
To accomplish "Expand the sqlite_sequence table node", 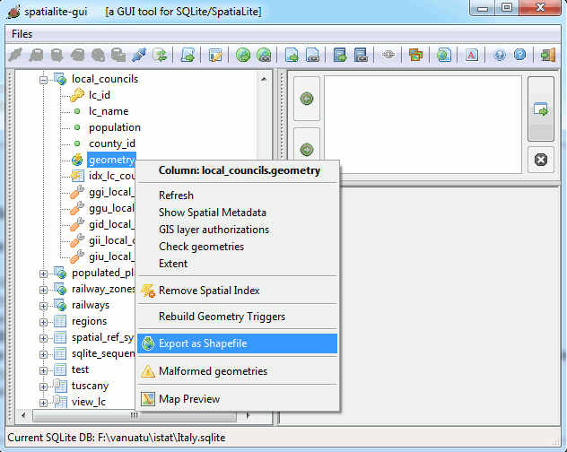I will click(43, 354).
